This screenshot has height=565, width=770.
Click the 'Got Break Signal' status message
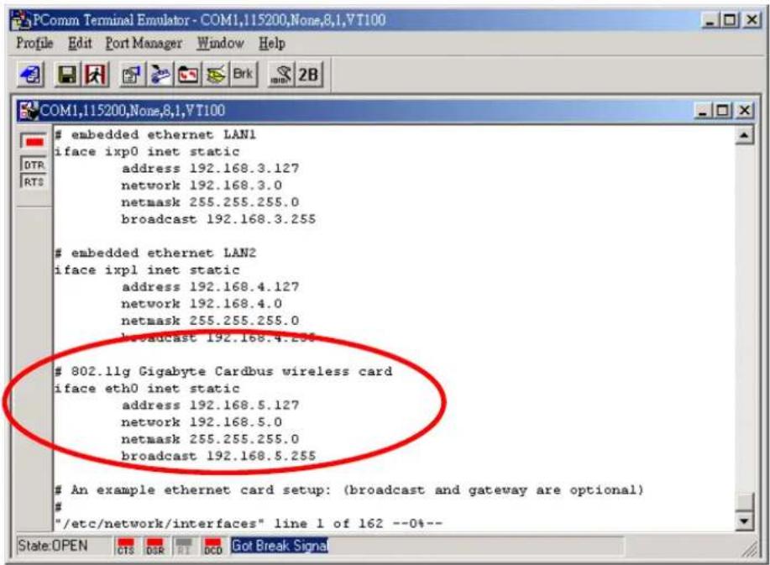(280, 546)
